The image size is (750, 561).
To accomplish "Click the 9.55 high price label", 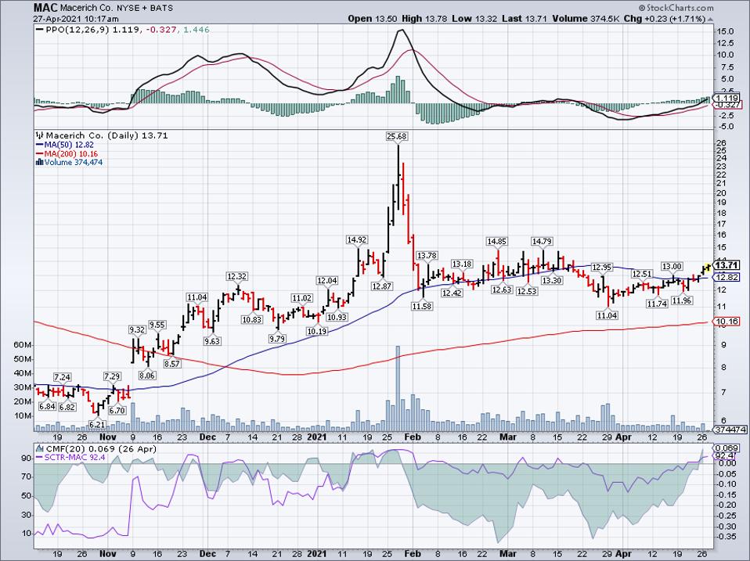I will pos(157,325).
